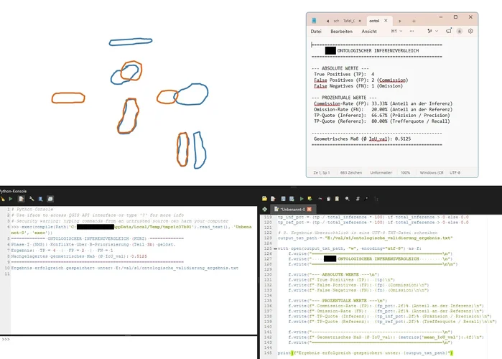Screen dimensions: 502x359
Task: Toggle comment hash icon in editor toolbar
Action: [x=358, y=199]
